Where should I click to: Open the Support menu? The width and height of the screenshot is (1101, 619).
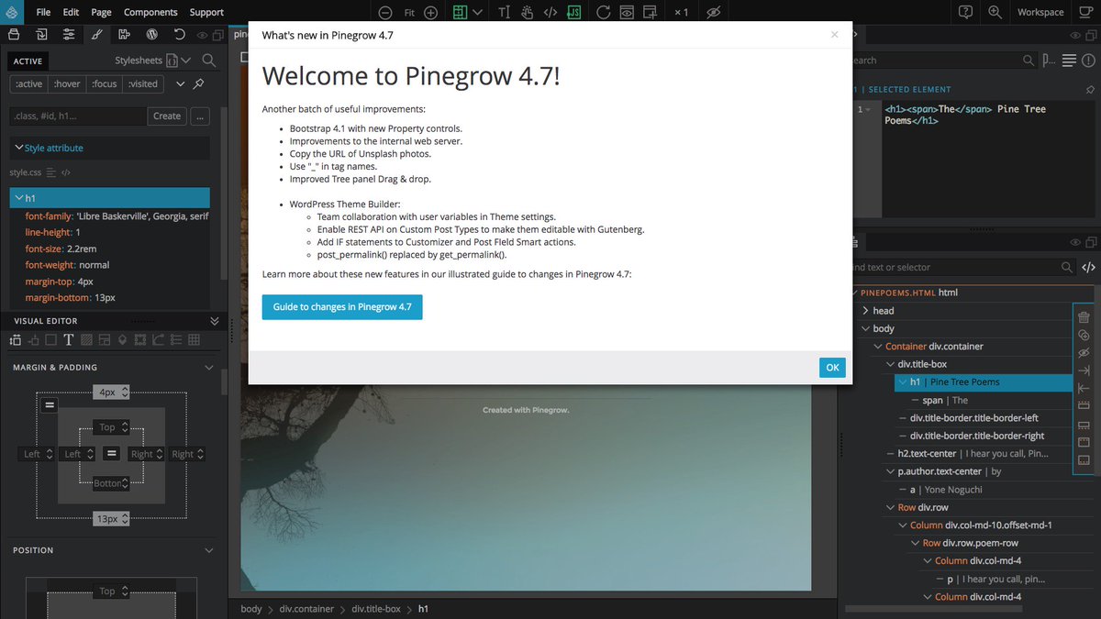[x=206, y=13]
